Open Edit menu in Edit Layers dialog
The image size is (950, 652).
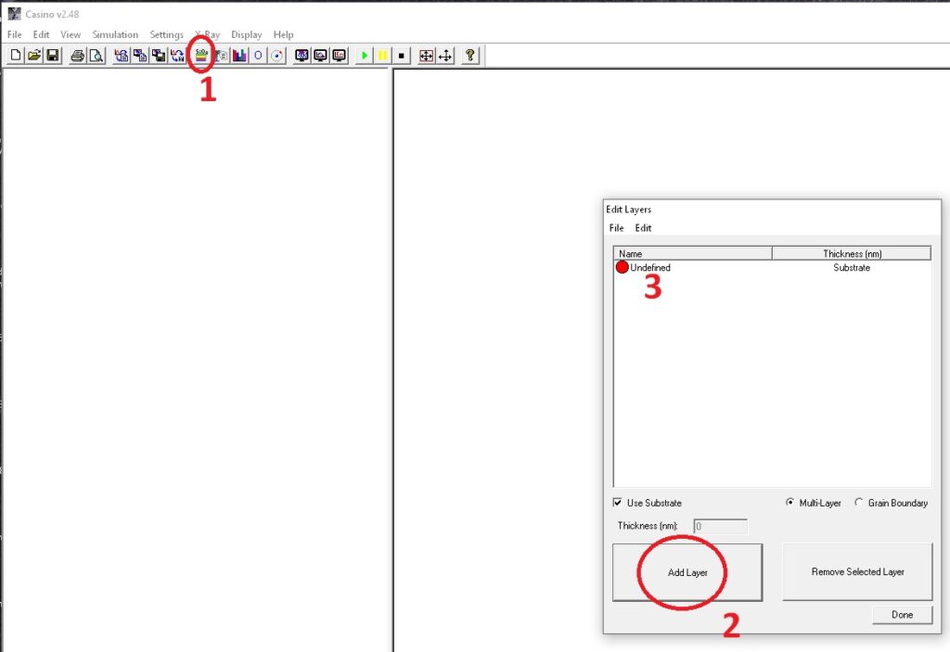click(x=643, y=228)
